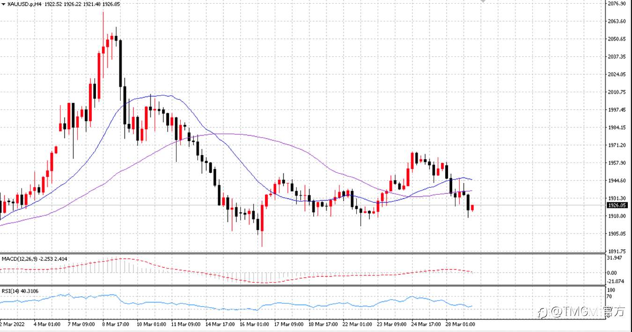
Task: Select the 2050.65 price level label
Action: (x=617, y=39)
